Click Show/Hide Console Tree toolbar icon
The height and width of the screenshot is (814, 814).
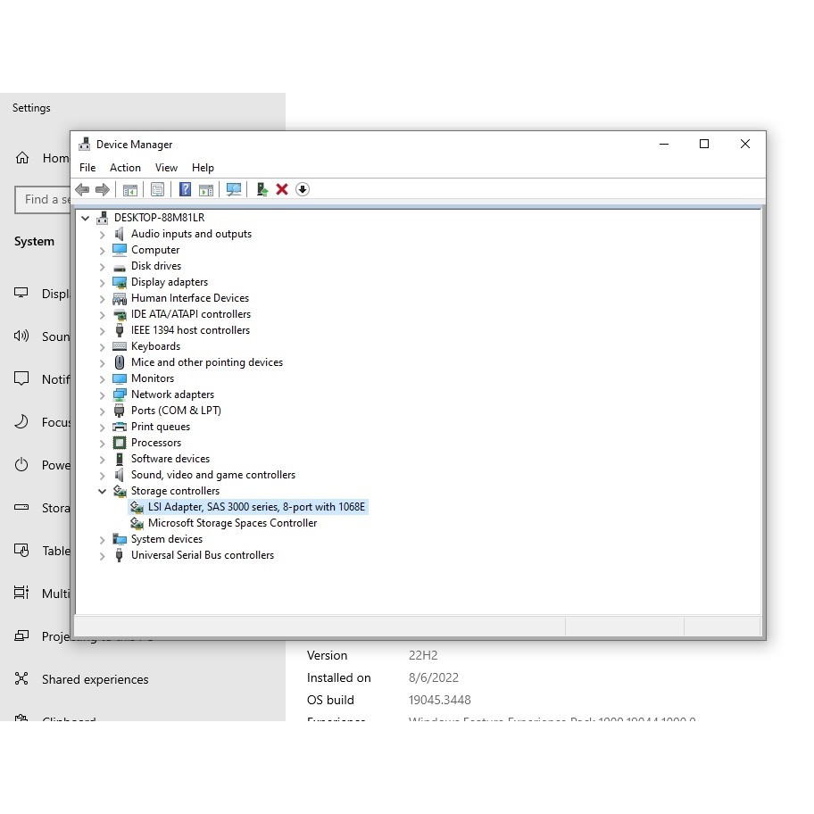129,190
